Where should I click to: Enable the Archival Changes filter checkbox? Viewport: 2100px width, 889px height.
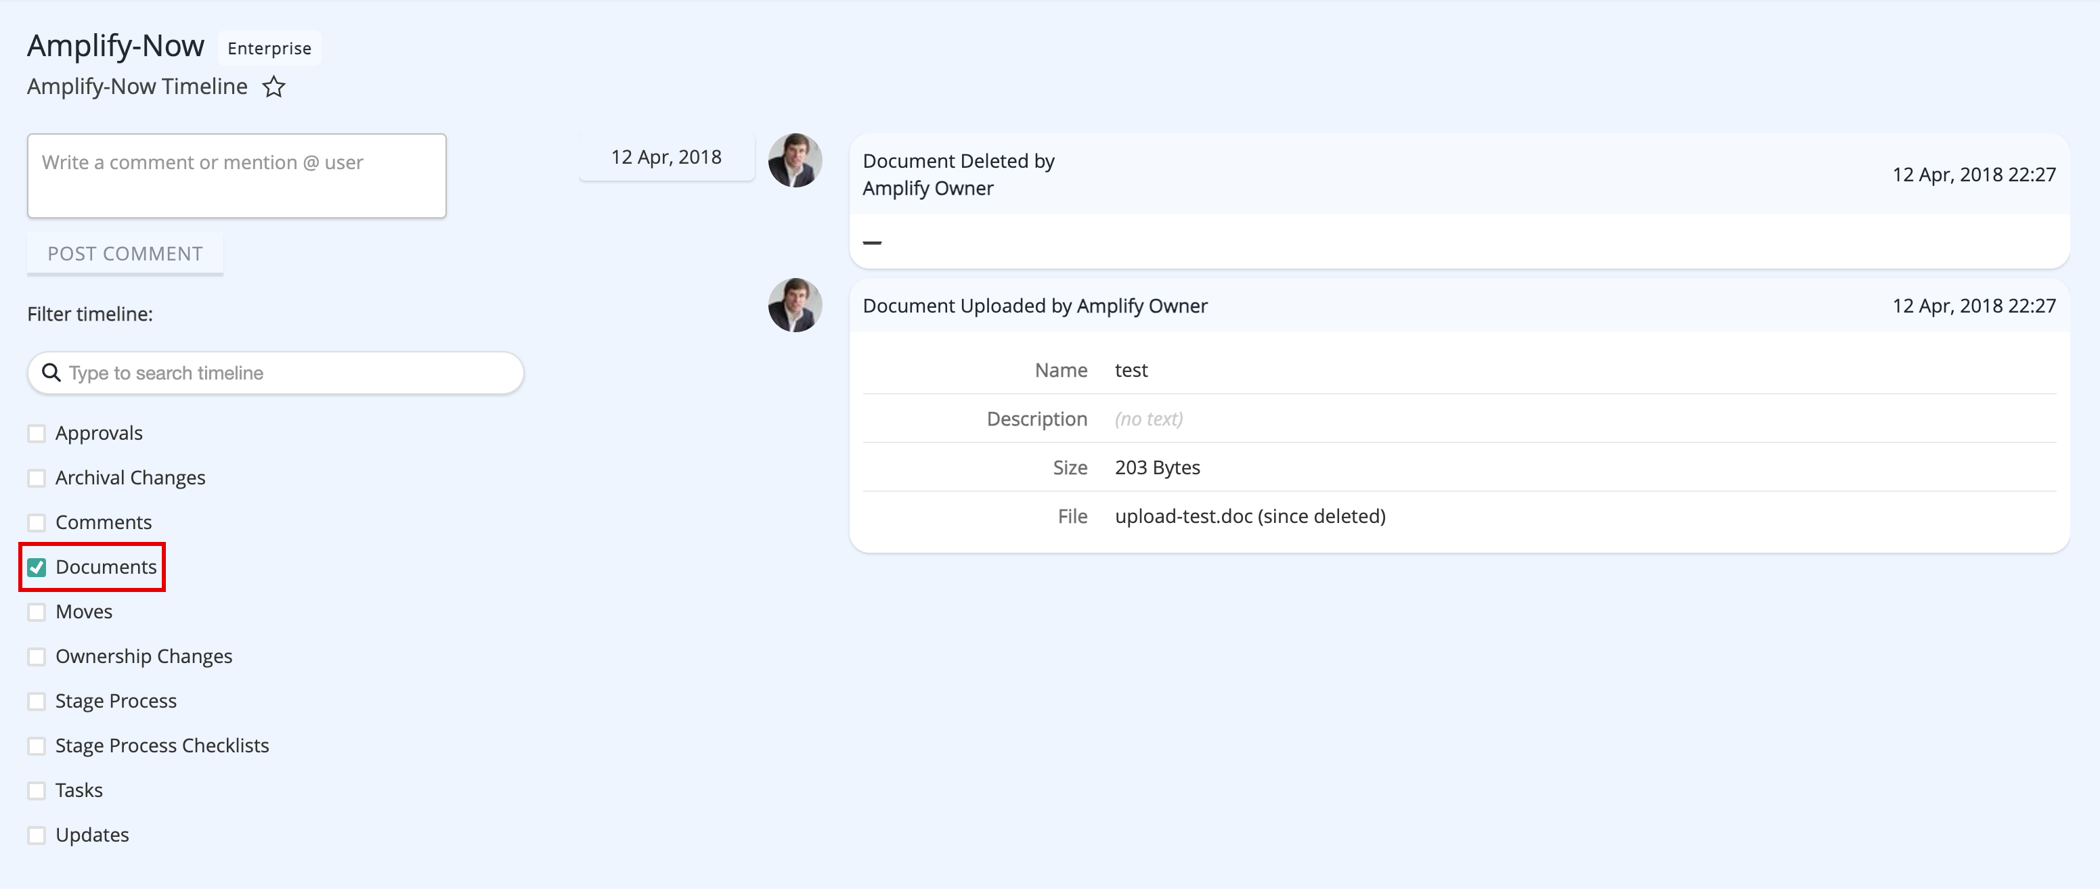tap(37, 478)
